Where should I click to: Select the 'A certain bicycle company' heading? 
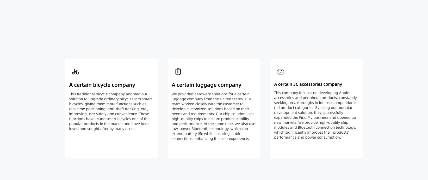click(102, 85)
